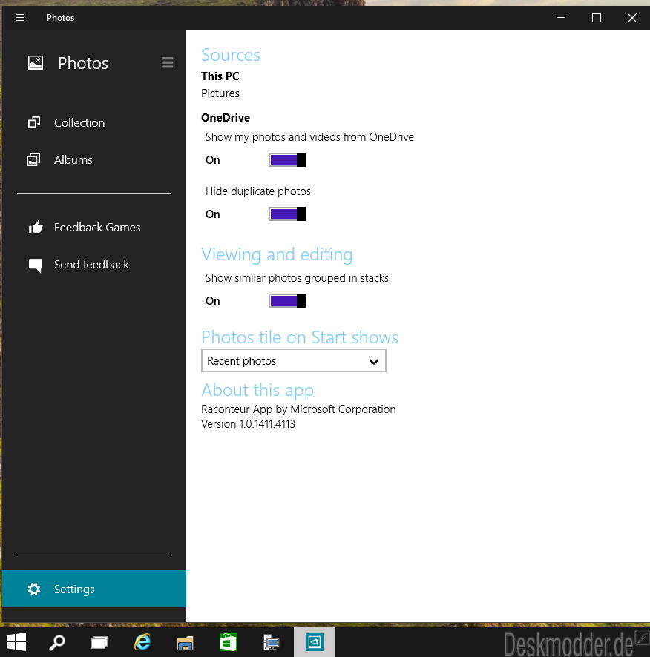The height and width of the screenshot is (657, 650).
Task: Click the Version 1.0.1411.4113 text
Action: pos(249,424)
